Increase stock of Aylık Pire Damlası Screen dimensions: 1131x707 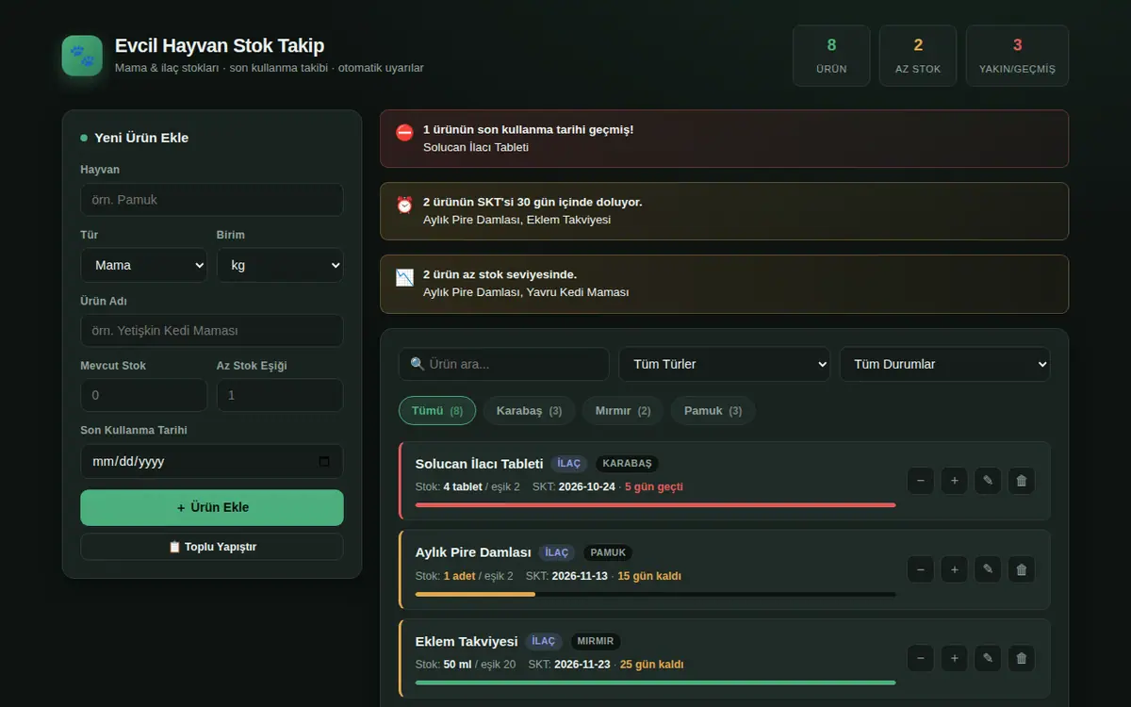point(954,569)
